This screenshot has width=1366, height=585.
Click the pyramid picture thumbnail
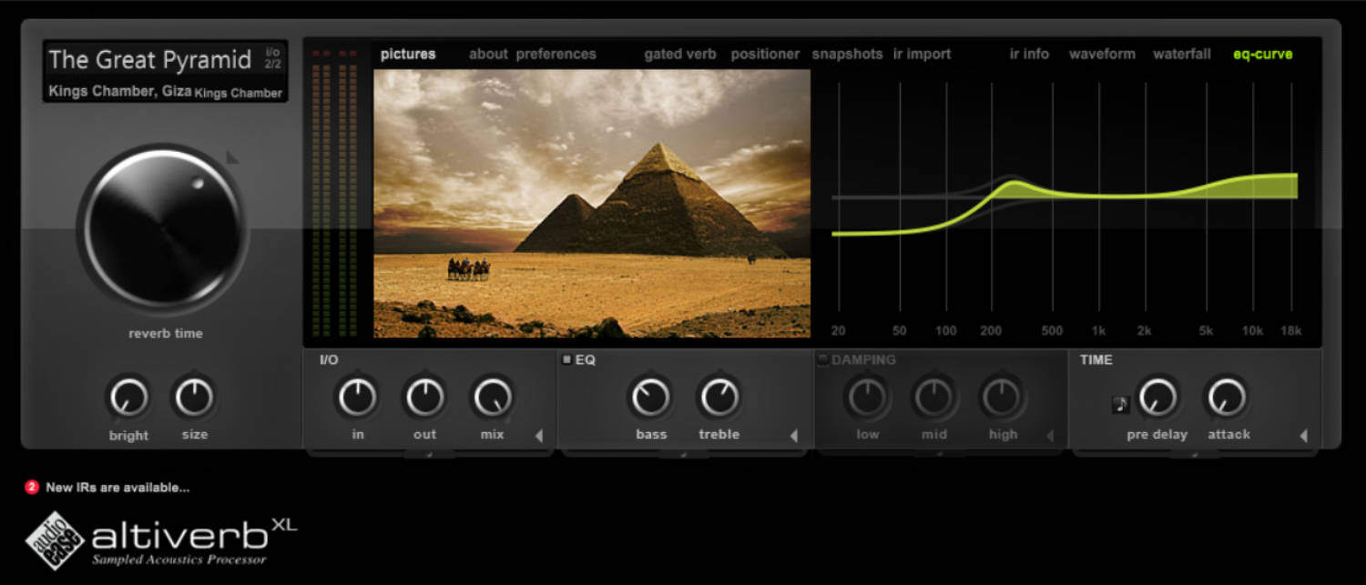click(592, 204)
